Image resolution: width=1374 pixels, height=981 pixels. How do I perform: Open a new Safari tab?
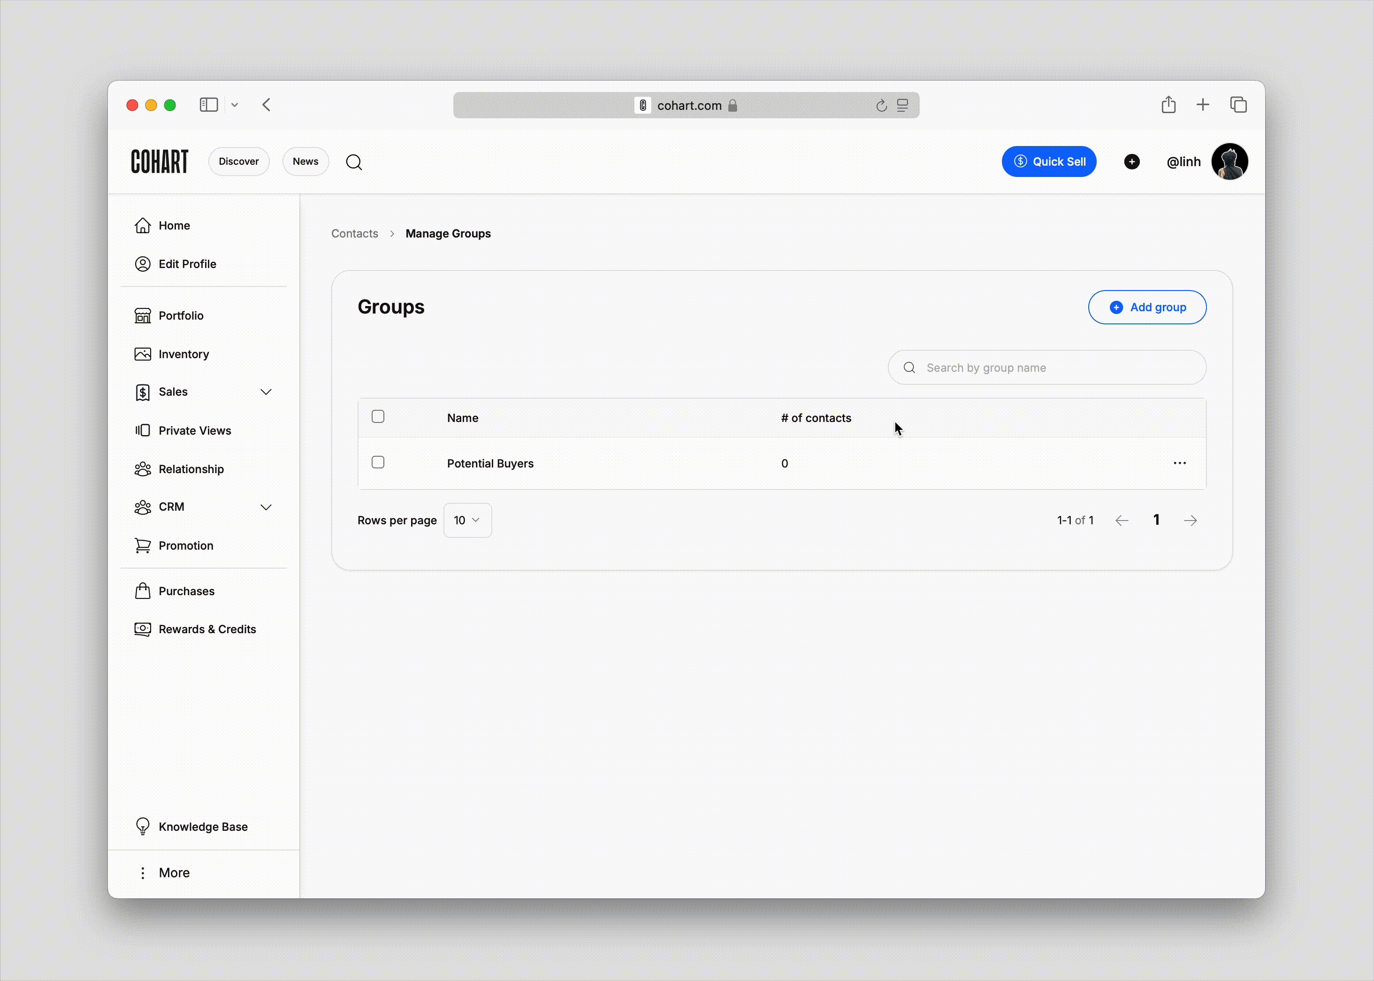pyautogui.click(x=1203, y=105)
